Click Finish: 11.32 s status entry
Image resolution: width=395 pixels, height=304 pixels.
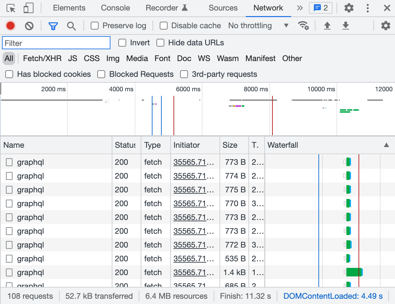245,296
